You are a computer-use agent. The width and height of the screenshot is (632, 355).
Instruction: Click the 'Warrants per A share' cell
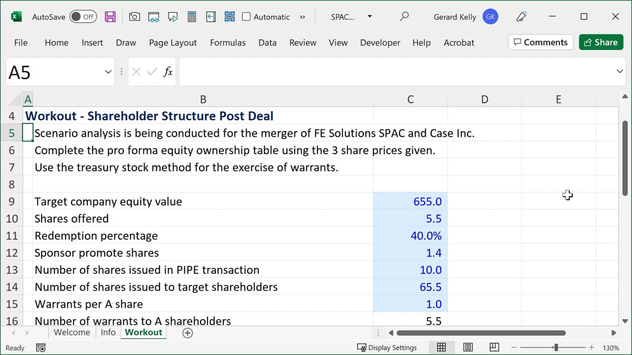(203, 304)
